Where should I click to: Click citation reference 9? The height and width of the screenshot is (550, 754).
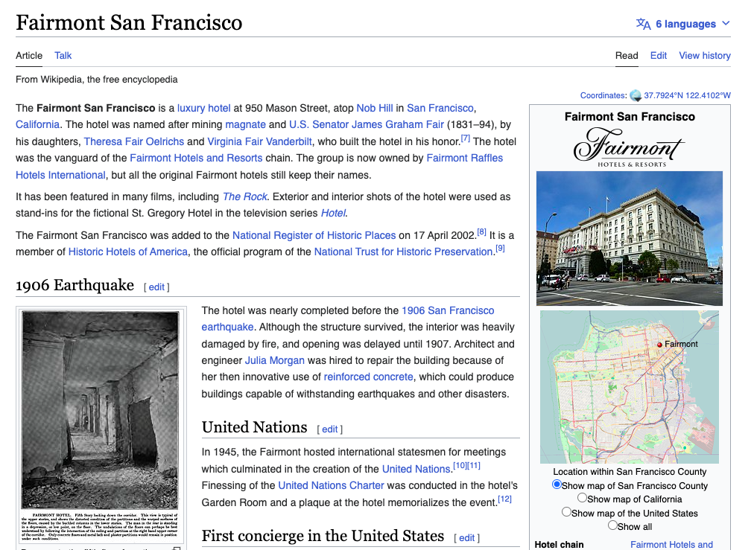point(500,249)
